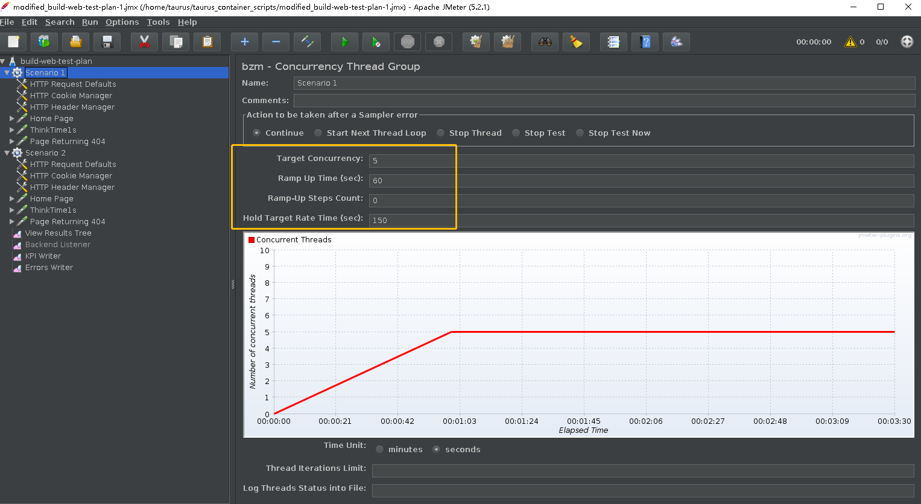Open the Tools menu
This screenshot has height=504, width=921.
(x=159, y=22)
